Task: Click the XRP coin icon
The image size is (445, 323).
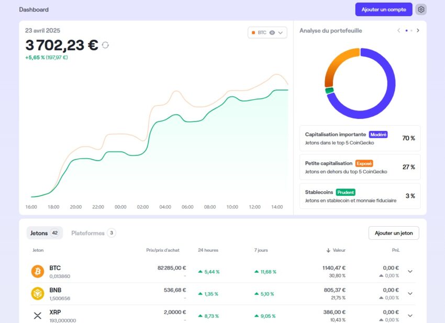Action: [38, 315]
